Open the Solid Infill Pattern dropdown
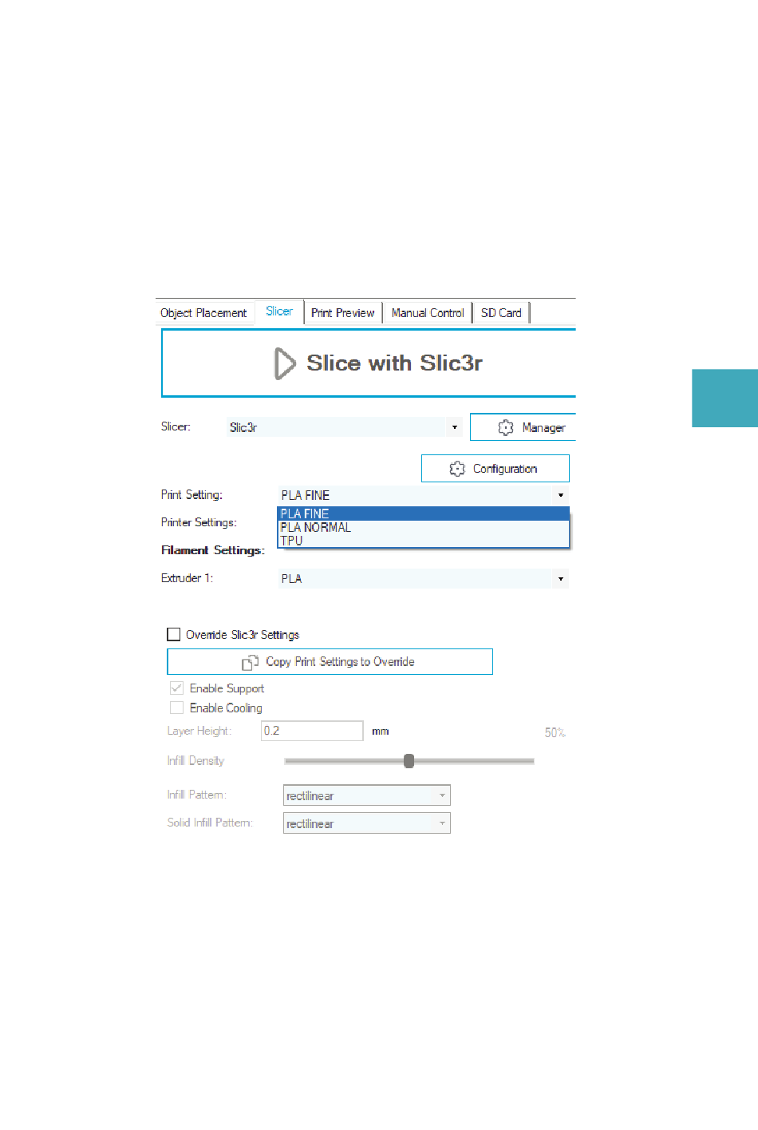 [x=442, y=823]
